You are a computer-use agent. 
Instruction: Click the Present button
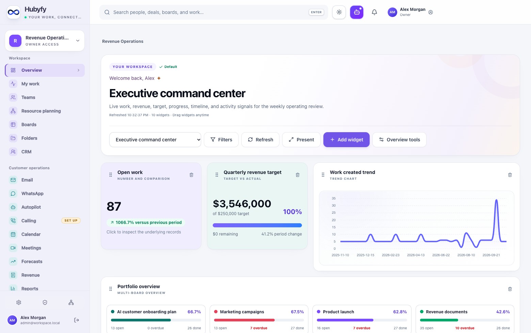point(301,140)
